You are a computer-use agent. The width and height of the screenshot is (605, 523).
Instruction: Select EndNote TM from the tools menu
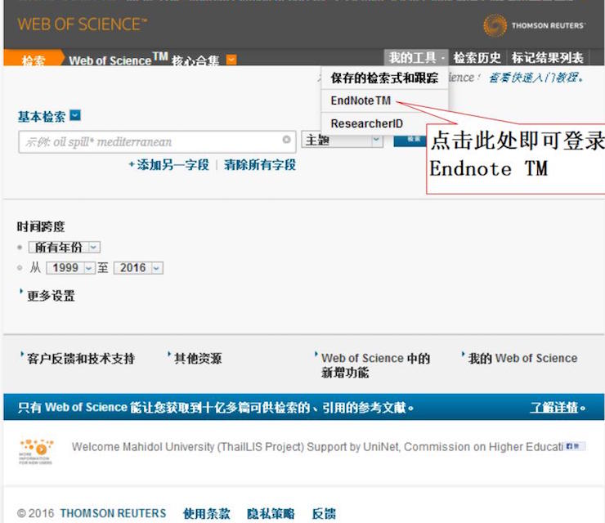coord(361,101)
